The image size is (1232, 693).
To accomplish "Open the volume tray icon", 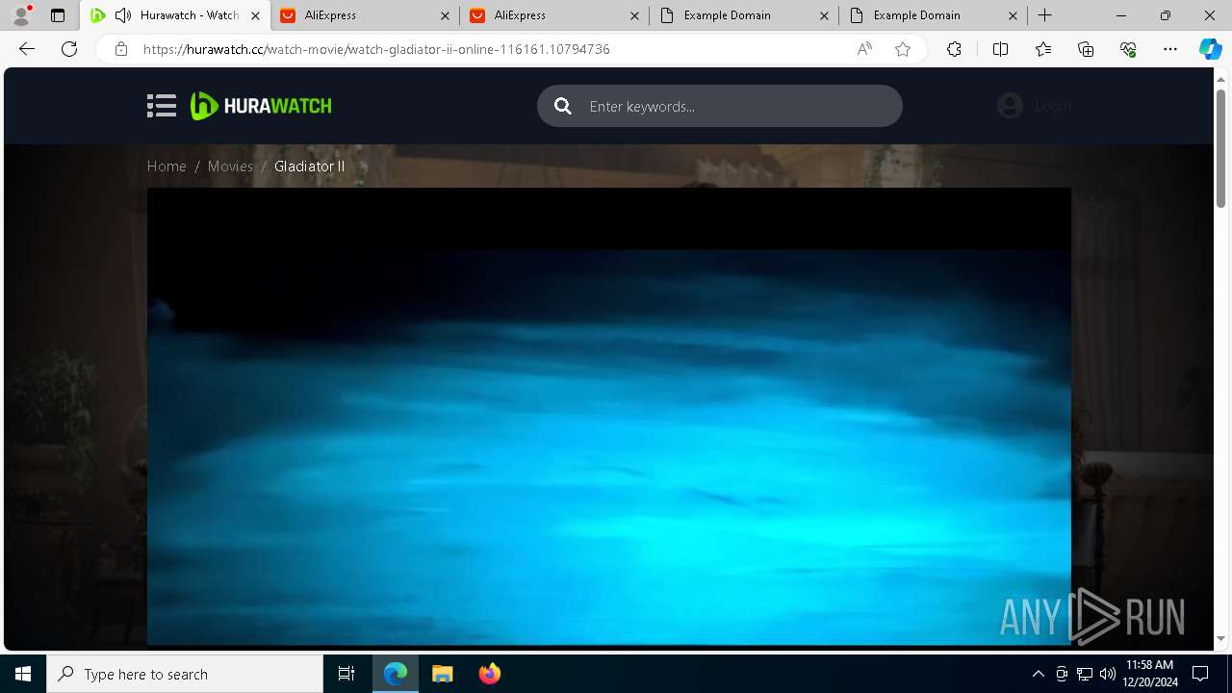I will 1107,674.
